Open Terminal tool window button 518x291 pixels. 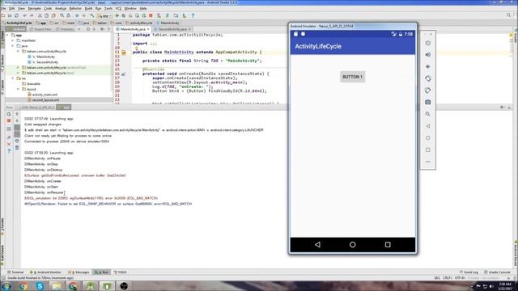pos(15,272)
